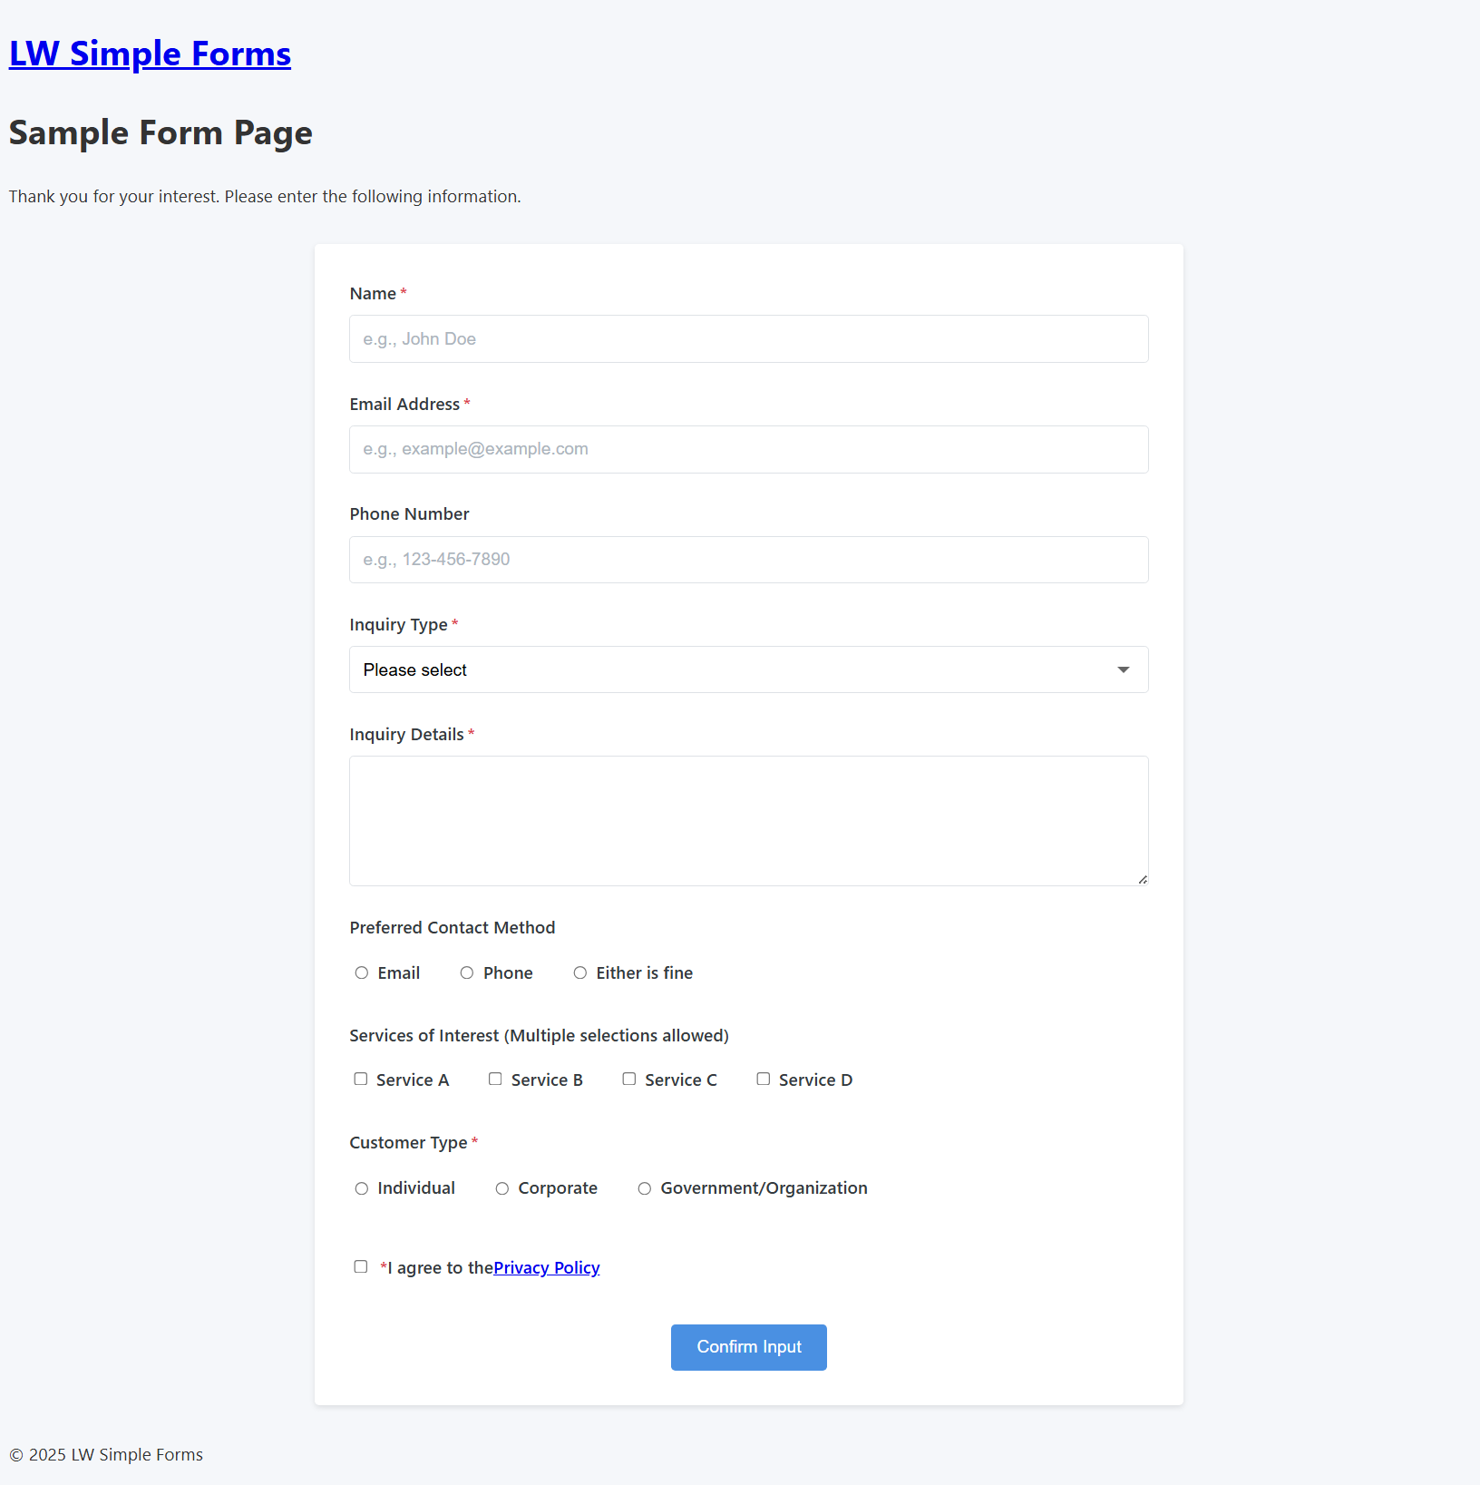Choose 'Either is fine' contact option
Viewport: 1480px width, 1485px height.
580,972
